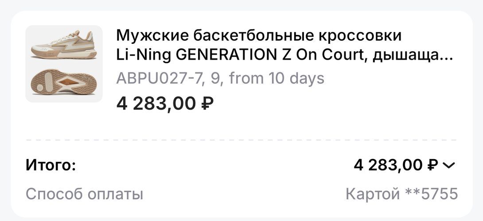Expand the chevron next to the total

click(x=449, y=166)
